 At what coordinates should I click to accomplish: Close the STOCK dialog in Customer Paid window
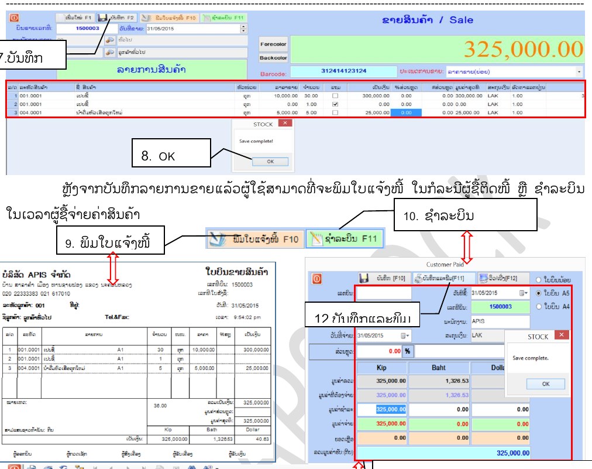(x=562, y=335)
